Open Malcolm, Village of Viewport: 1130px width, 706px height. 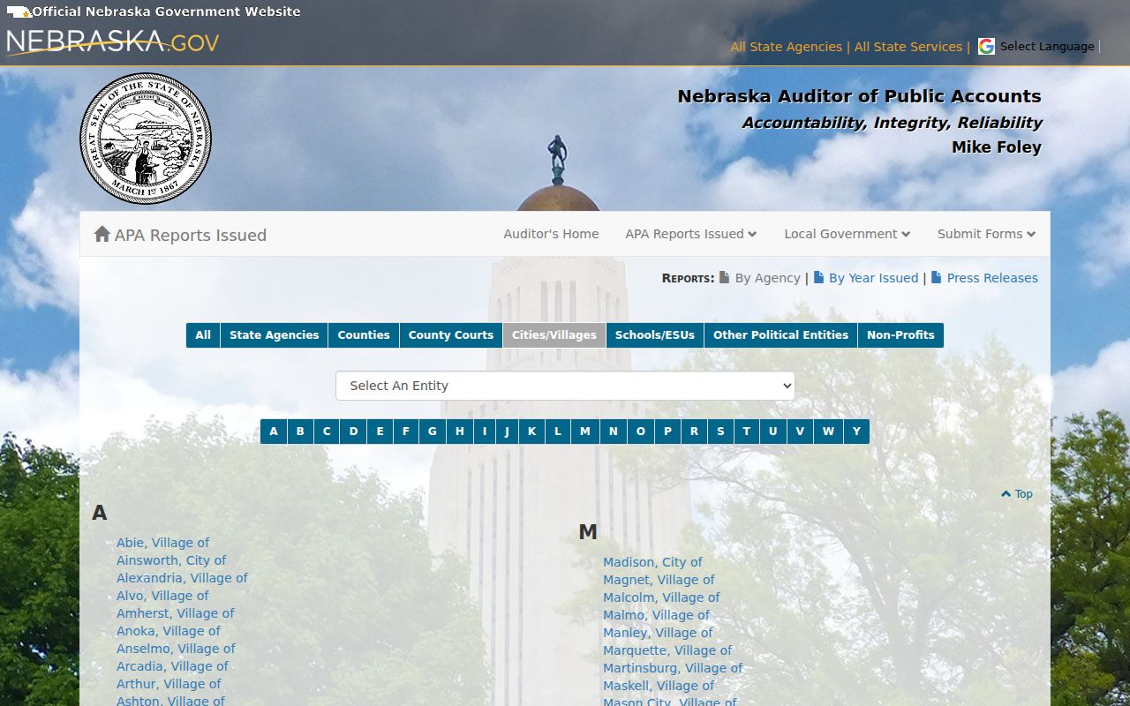pyautogui.click(x=661, y=597)
